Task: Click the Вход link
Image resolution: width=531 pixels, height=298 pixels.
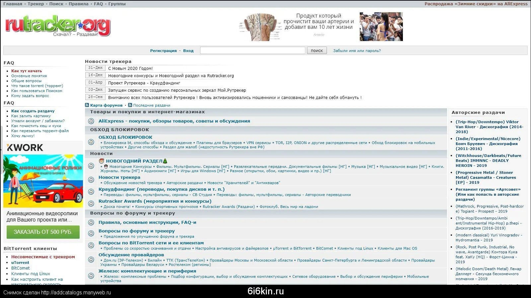Action: (x=188, y=51)
